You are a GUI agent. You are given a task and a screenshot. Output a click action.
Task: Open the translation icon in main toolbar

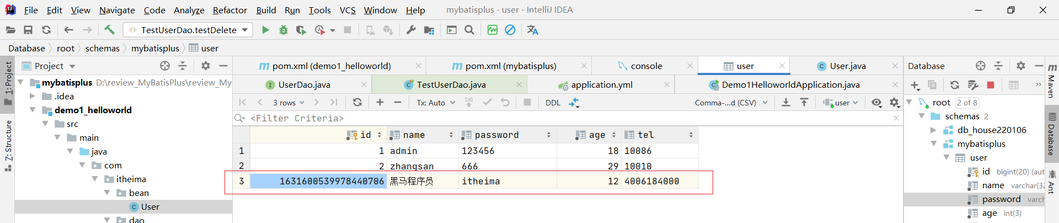532,30
